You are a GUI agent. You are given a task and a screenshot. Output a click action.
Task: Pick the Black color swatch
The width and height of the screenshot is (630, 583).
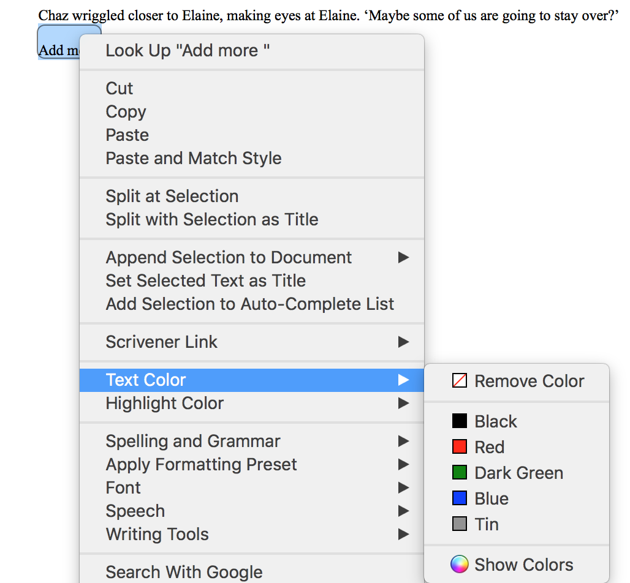(459, 421)
